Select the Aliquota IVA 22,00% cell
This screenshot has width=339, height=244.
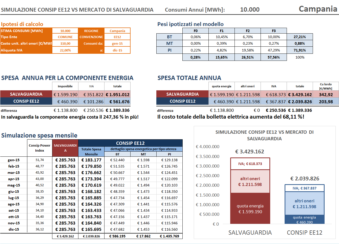tap(65, 50)
